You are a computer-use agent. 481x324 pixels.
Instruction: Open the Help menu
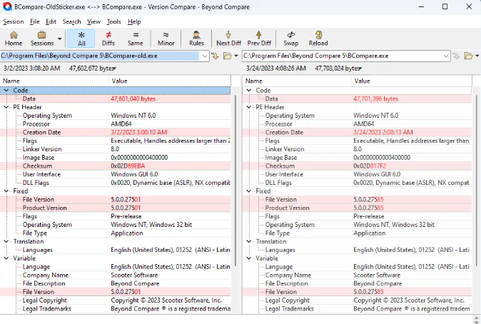pyautogui.click(x=134, y=22)
